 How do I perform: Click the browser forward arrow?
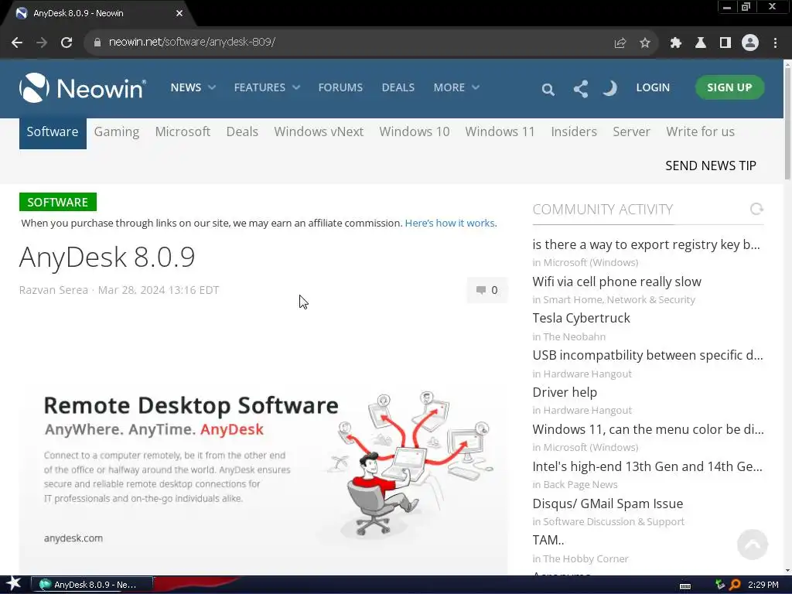click(x=42, y=43)
